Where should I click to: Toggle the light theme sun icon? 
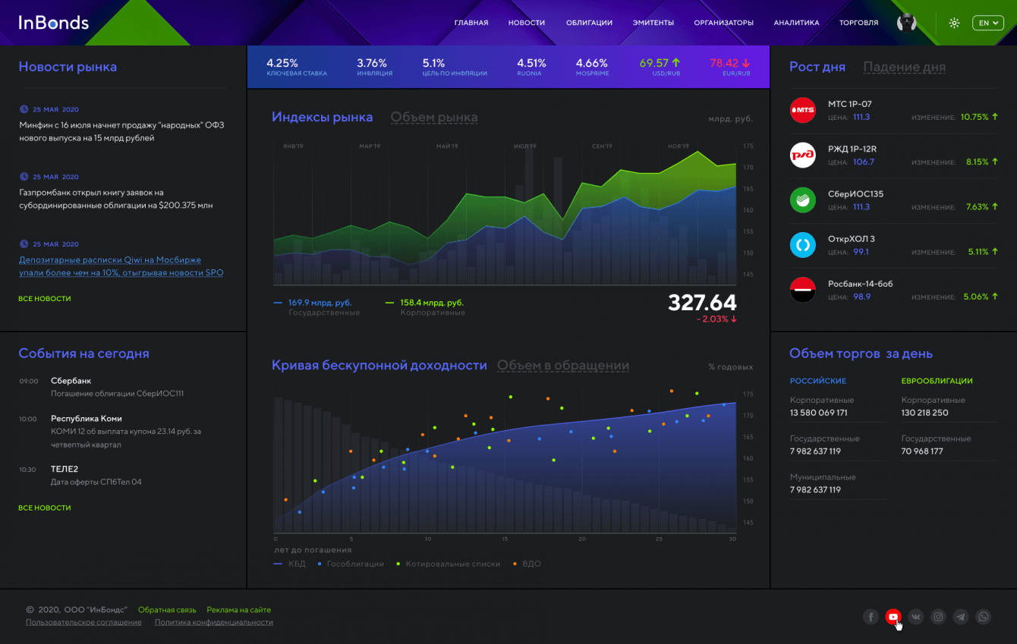point(954,23)
